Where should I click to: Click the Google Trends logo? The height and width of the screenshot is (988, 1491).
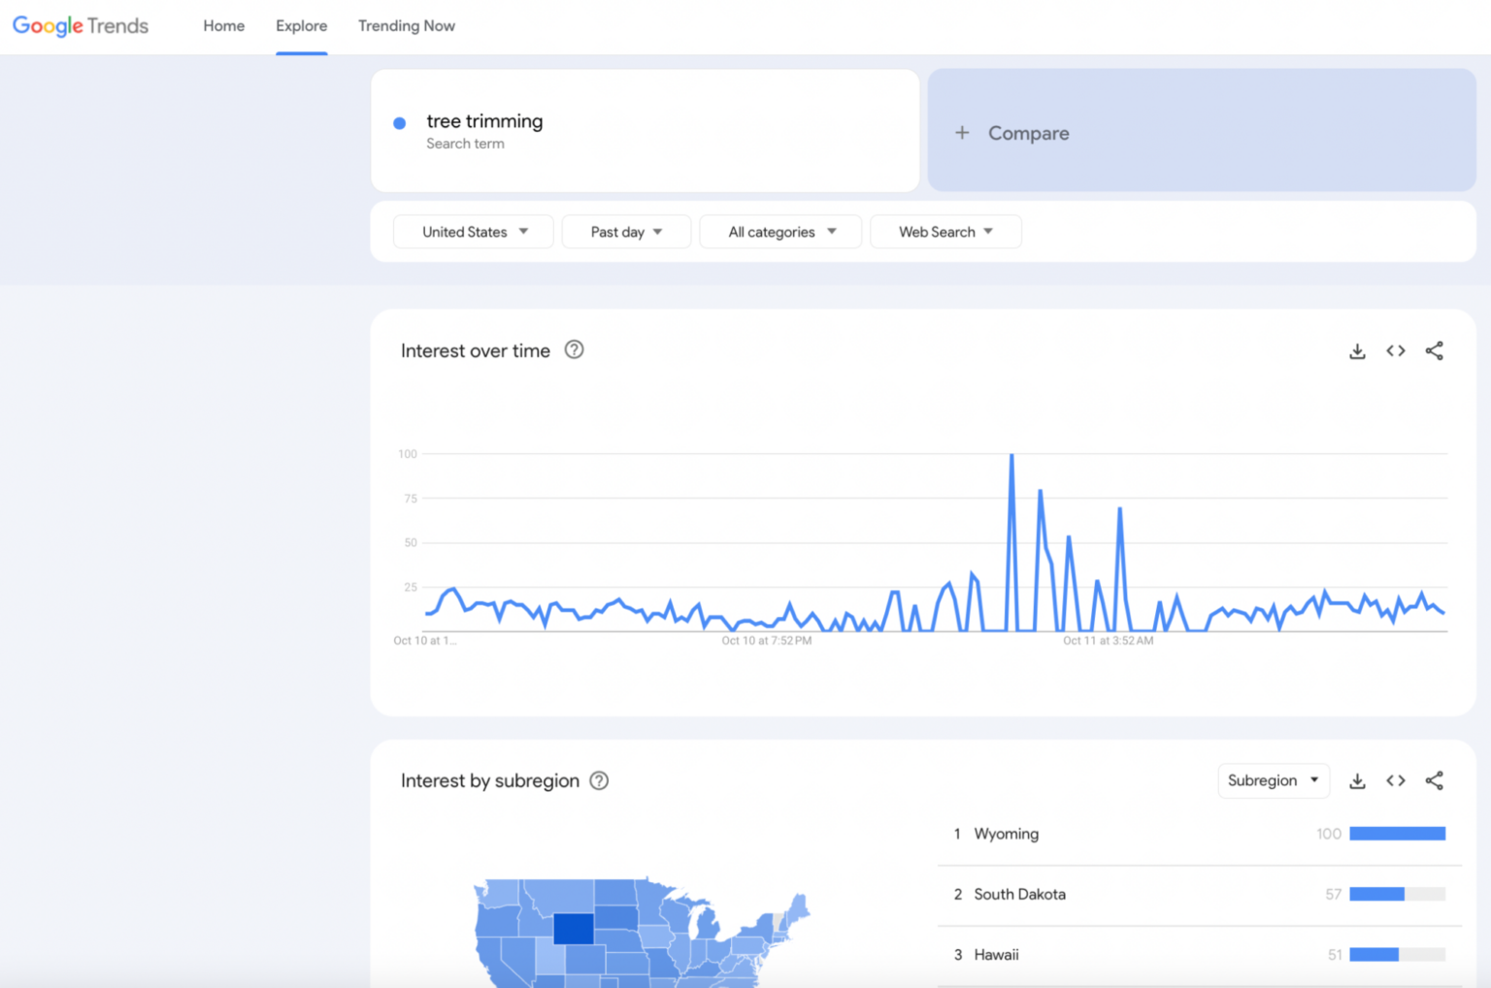pyautogui.click(x=80, y=25)
